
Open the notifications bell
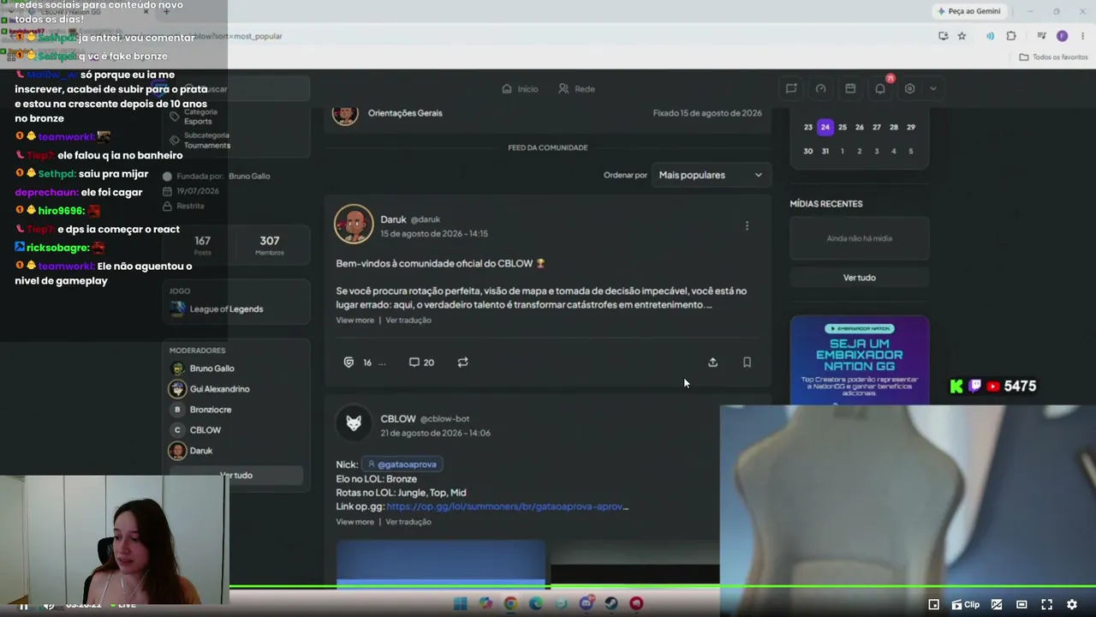point(880,88)
